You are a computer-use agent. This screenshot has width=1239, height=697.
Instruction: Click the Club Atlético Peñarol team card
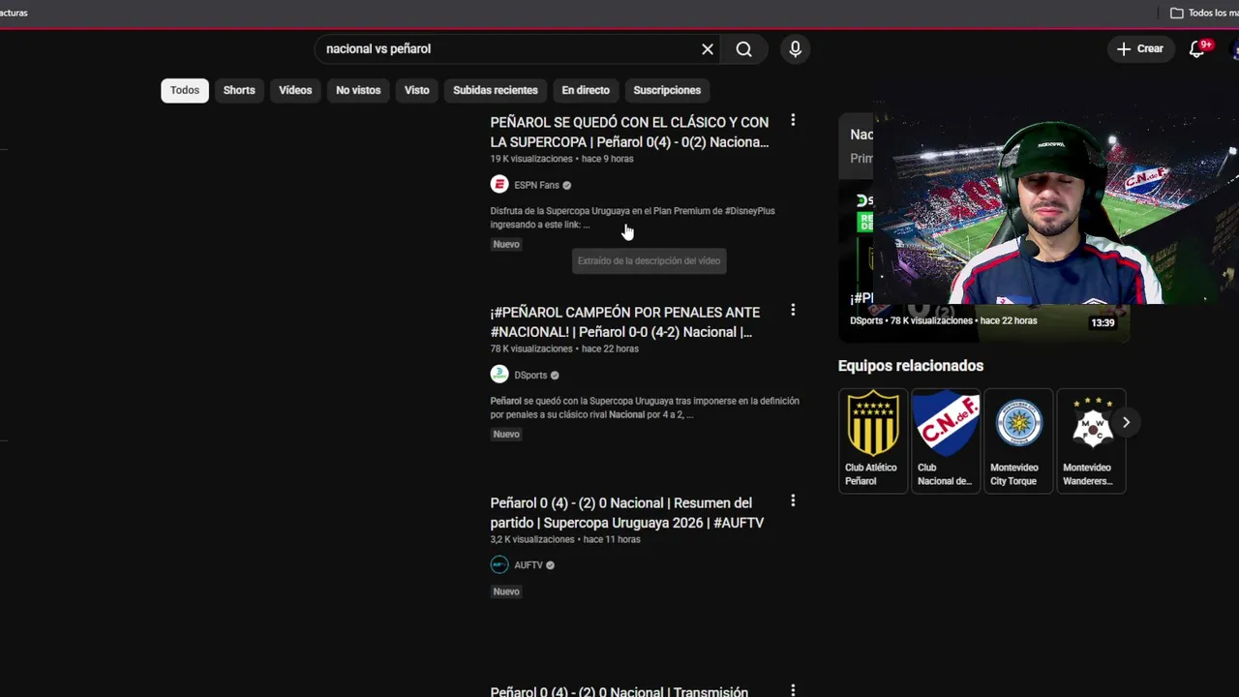pos(873,440)
